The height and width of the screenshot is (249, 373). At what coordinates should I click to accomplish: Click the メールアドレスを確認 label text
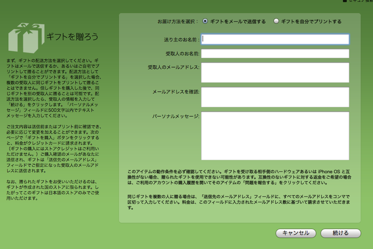pyautogui.click(x=176, y=92)
